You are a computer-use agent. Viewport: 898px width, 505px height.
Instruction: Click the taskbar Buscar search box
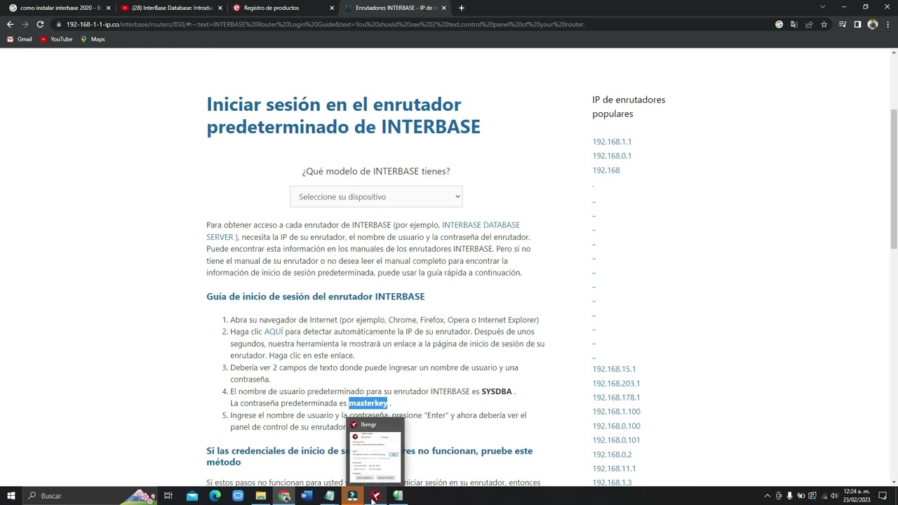[91, 496]
